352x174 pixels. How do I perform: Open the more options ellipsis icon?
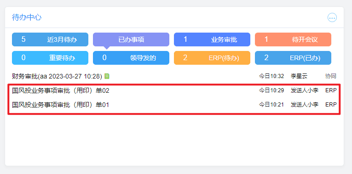point(332,17)
